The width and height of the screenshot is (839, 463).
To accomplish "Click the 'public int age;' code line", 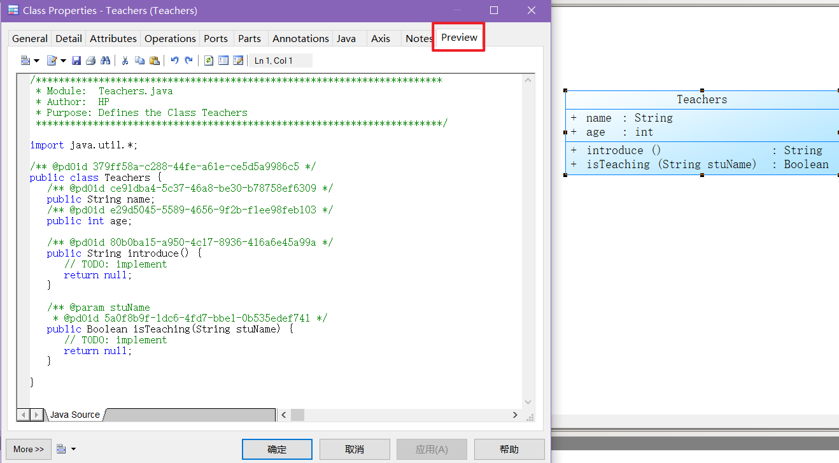I will click(x=90, y=221).
